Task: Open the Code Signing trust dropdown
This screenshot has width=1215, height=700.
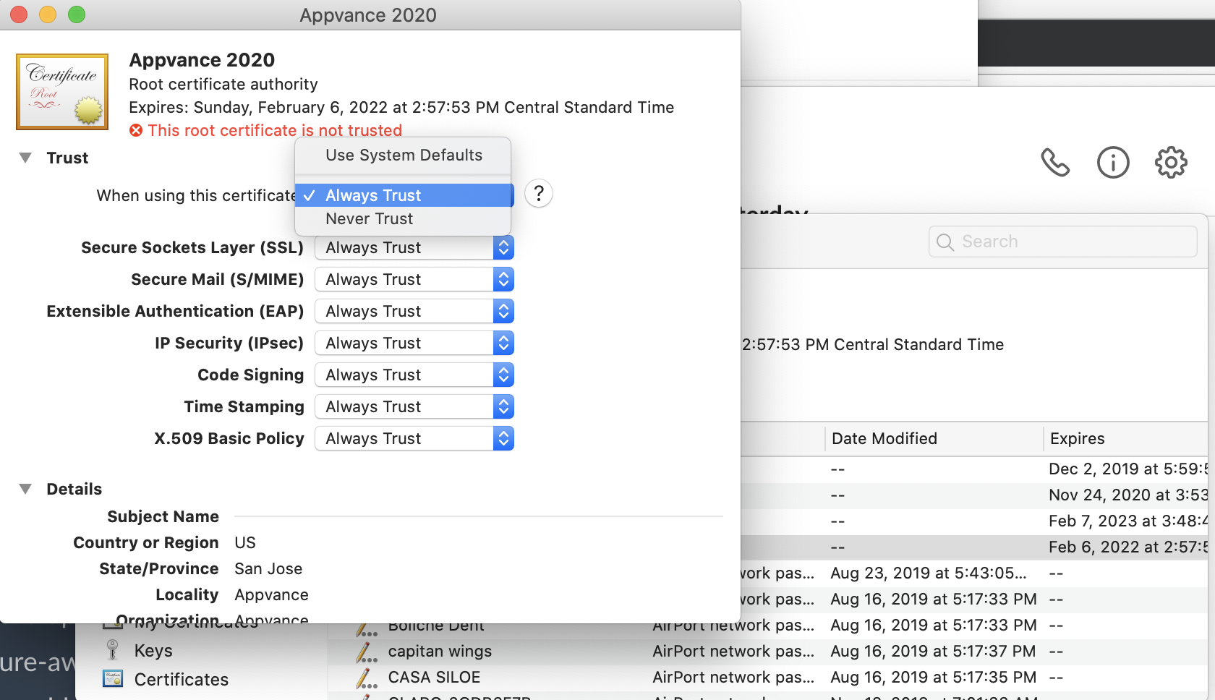Action: coord(414,375)
